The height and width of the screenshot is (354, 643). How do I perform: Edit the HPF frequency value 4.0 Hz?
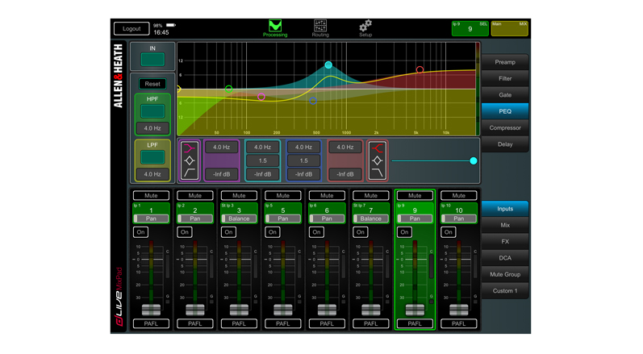pyautogui.click(x=152, y=128)
